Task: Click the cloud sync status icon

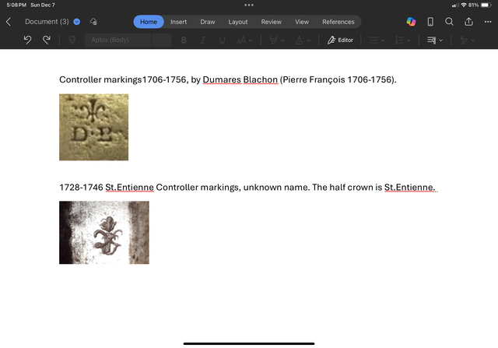Action: [x=93, y=22]
